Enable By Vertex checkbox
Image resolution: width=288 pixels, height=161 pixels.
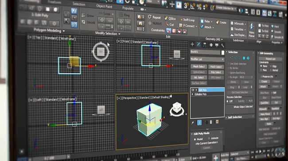(229, 68)
